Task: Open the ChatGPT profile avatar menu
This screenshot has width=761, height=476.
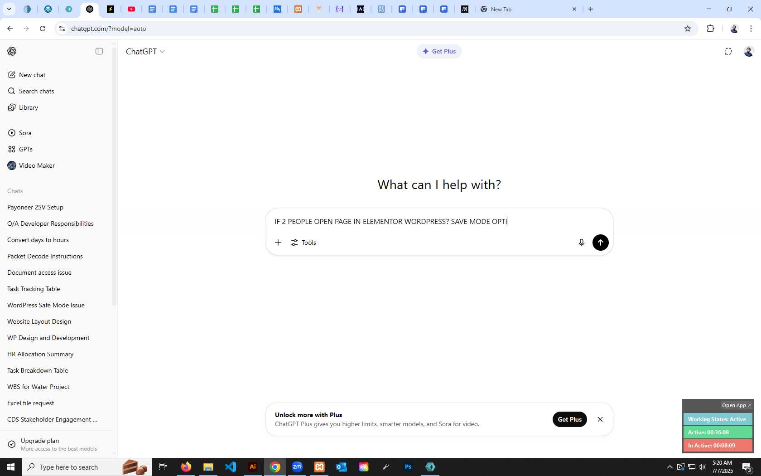Action: tap(748, 51)
